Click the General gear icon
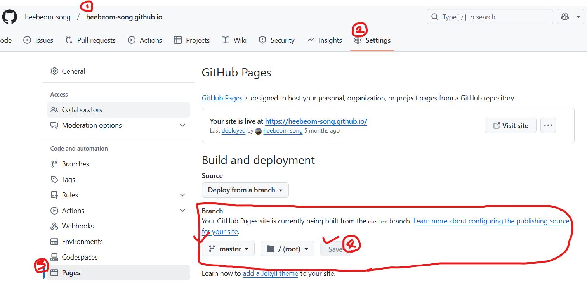 pyautogui.click(x=54, y=71)
